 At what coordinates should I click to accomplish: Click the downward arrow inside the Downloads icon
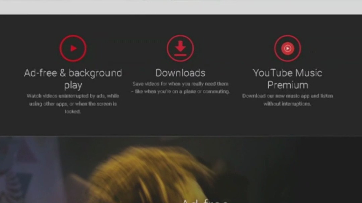pyautogui.click(x=180, y=47)
